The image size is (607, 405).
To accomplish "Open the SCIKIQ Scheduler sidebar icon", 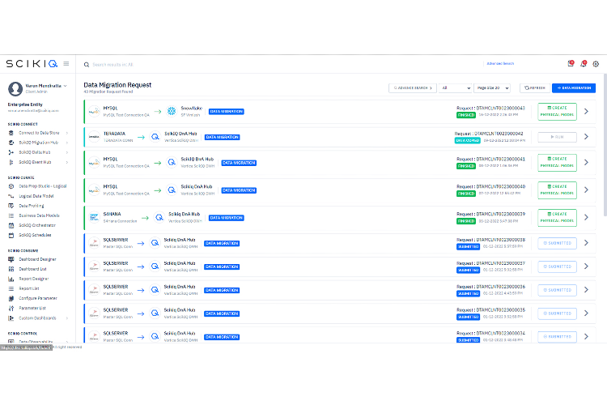I will (11, 235).
